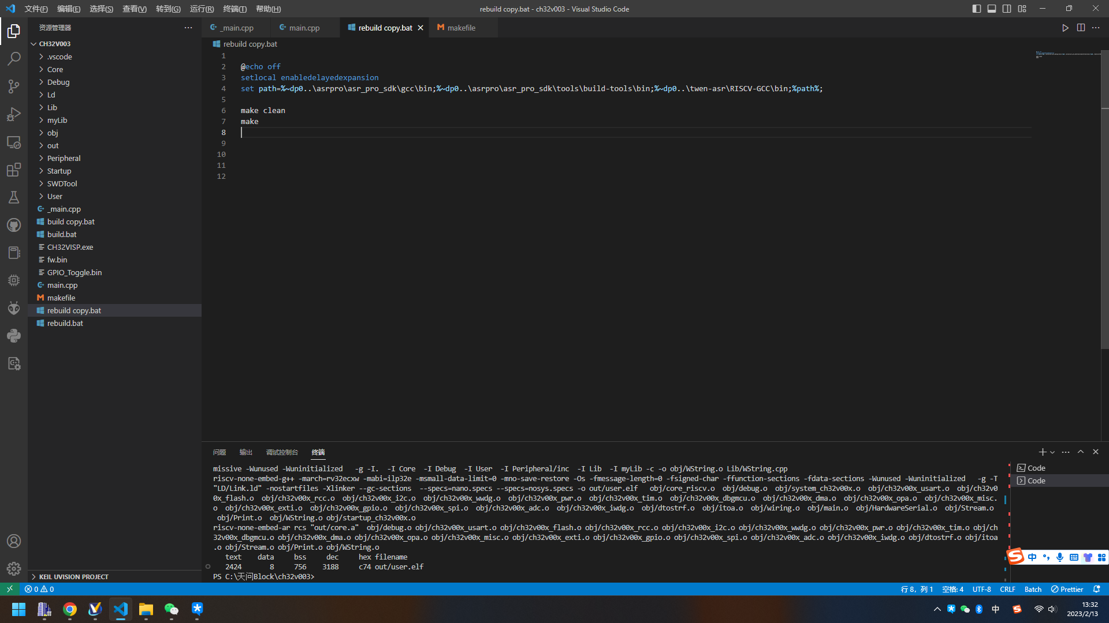Close the terminal panel
1109x623 pixels.
1096,452
